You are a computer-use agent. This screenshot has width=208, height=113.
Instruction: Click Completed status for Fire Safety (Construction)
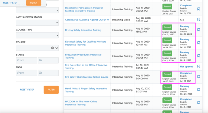point(186,73)
